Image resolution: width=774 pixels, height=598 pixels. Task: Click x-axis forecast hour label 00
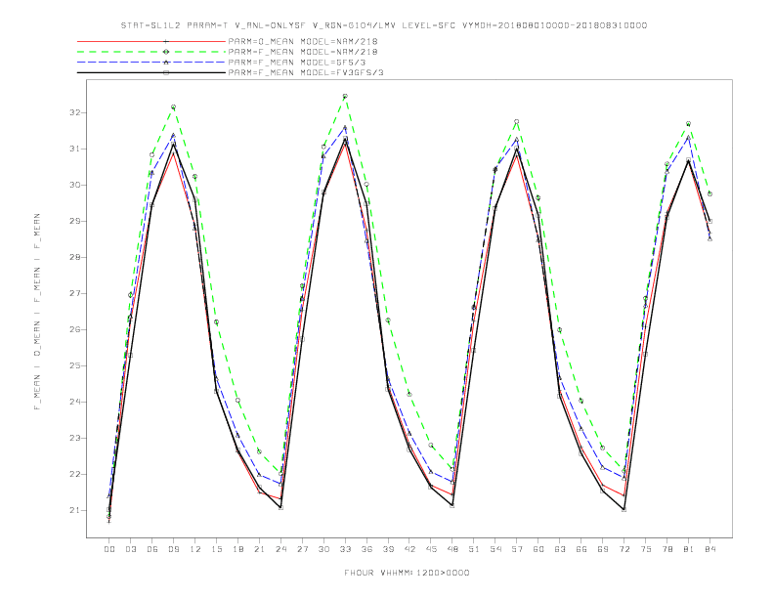pyautogui.click(x=109, y=549)
